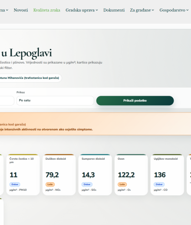Click the 'µg/m³ · CO' unit label
Image resolution: width=191 pixels, height=225 pixels.
point(161,190)
